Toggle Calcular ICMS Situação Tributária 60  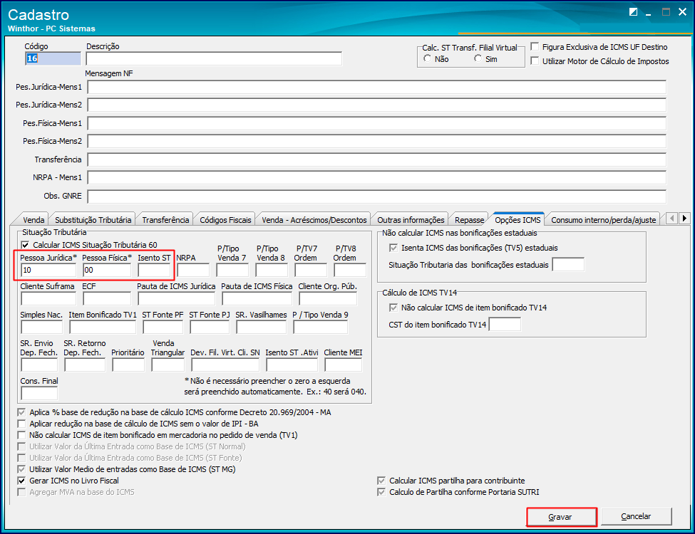tap(25, 245)
